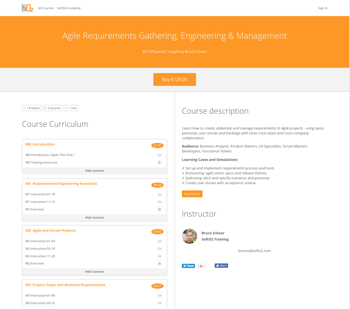Open SoftO2 Academy in the navigation
Image resolution: width=350 pixels, height=309 pixels.
pos(69,8)
